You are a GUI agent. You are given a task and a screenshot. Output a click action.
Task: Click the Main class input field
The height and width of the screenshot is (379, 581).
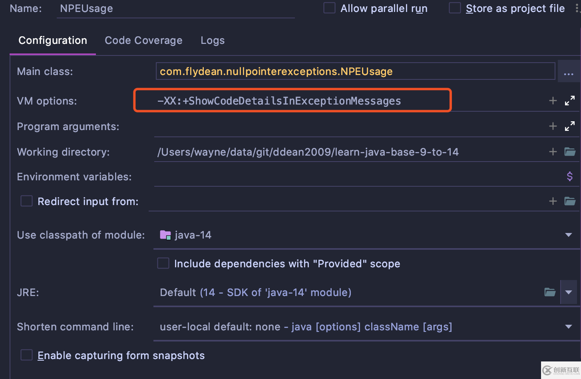(x=355, y=71)
